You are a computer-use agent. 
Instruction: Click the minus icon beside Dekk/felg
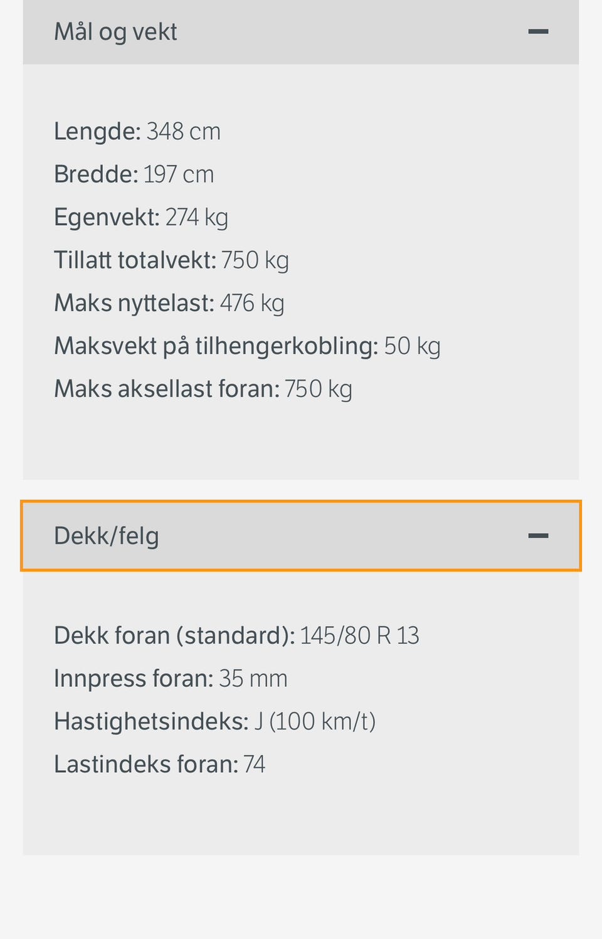coord(538,536)
